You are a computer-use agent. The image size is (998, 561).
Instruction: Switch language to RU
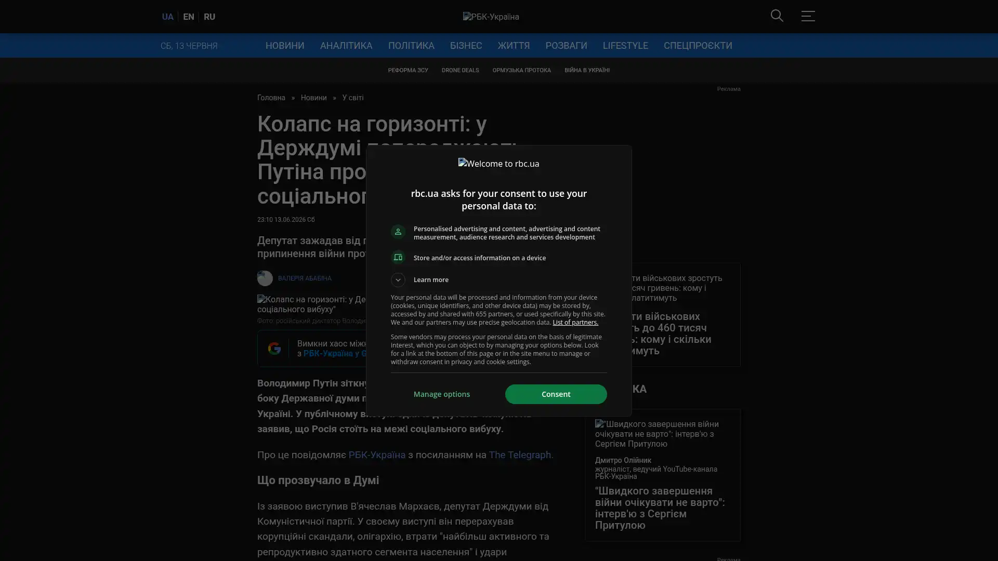pyautogui.click(x=209, y=17)
